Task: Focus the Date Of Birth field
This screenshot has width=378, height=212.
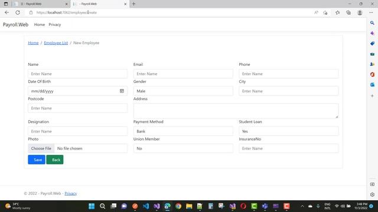Action: click(x=77, y=91)
